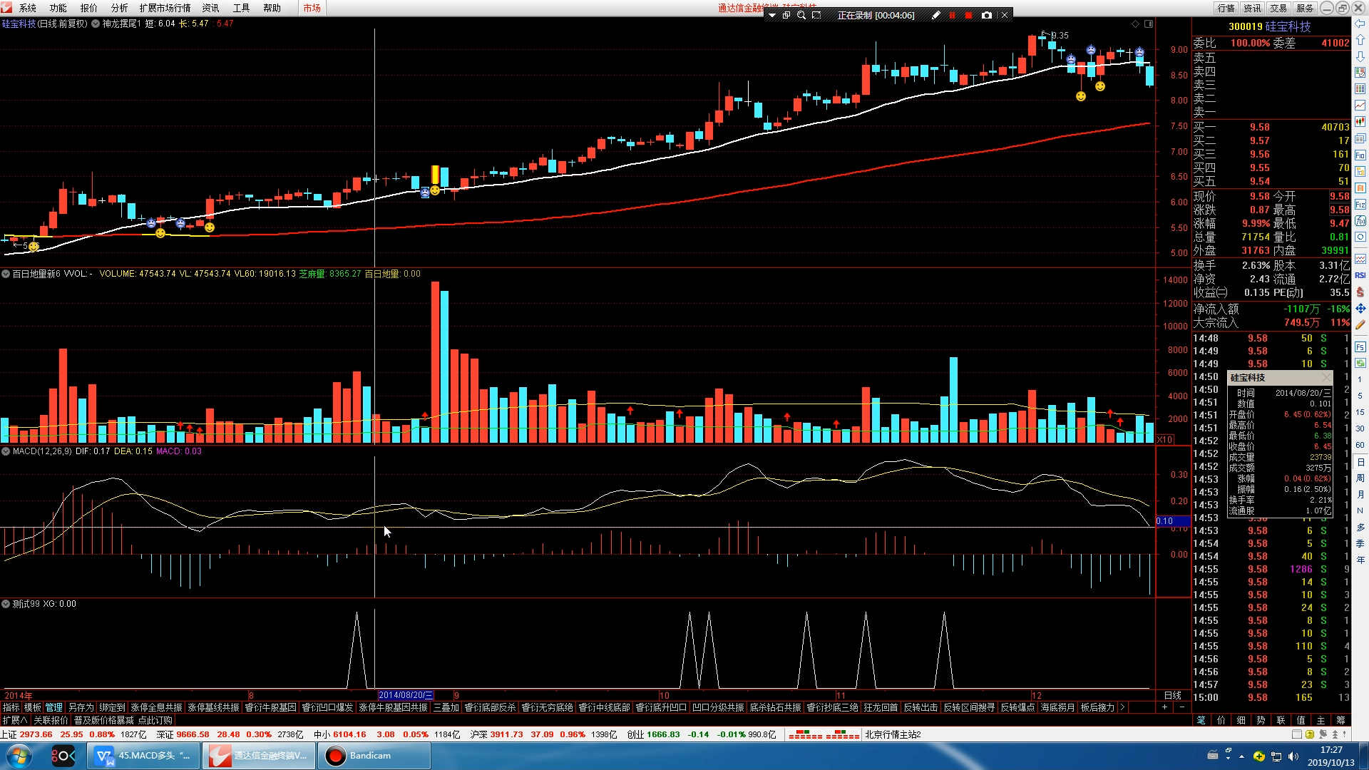Click the recording bar magnifier icon
The width and height of the screenshot is (1369, 770).
[x=801, y=15]
